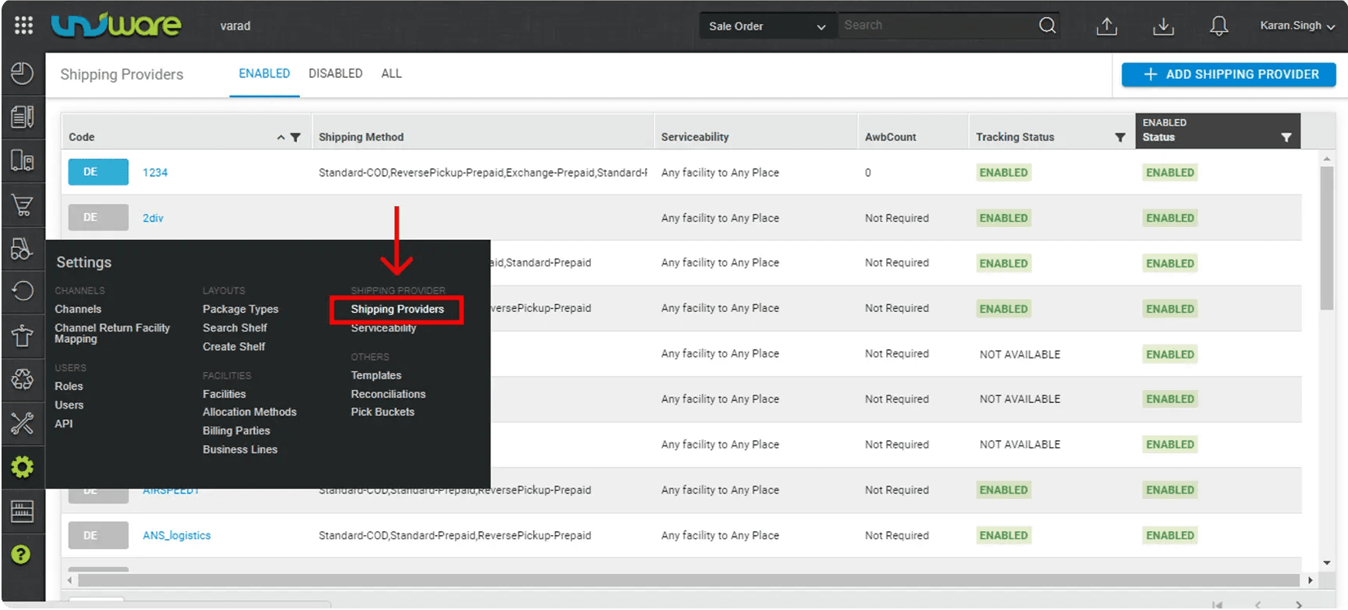The height and width of the screenshot is (610, 1348).
Task: Open the Tracking Status filter
Action: click(1120, 137)
